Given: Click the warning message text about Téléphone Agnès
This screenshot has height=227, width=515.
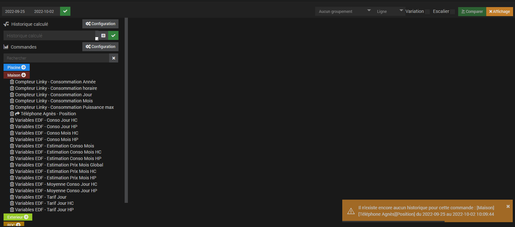Looking at the screenshot, I should click(426, 211).
